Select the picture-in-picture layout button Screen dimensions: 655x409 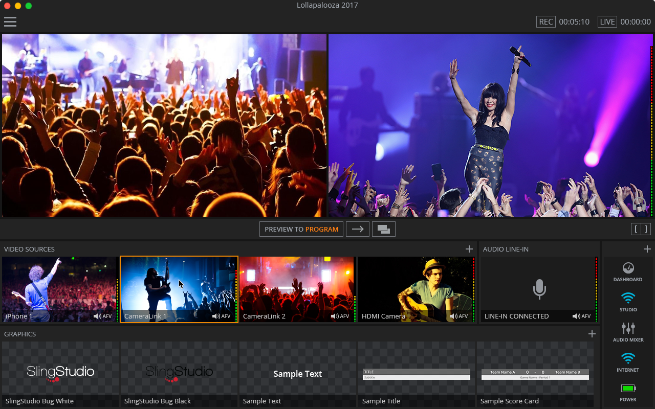pos(384,229)
